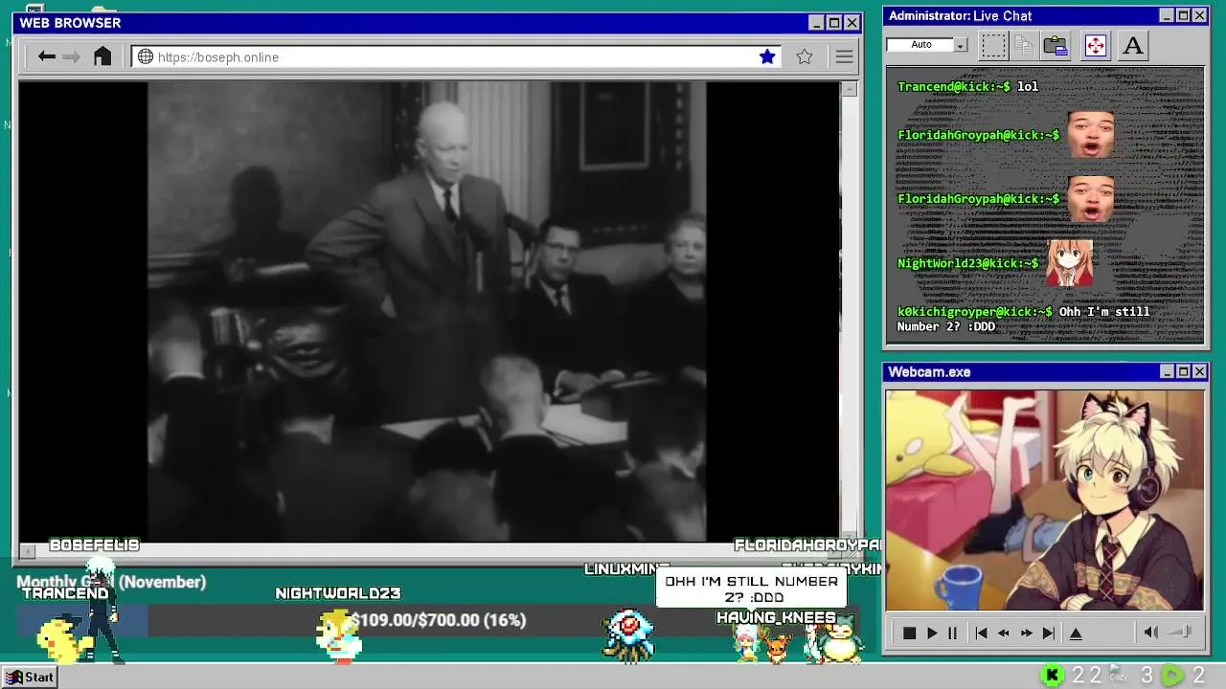This screenshot has height=689, width=1226.
Task: Click the blue bookmark star
Action: (767, 56)
